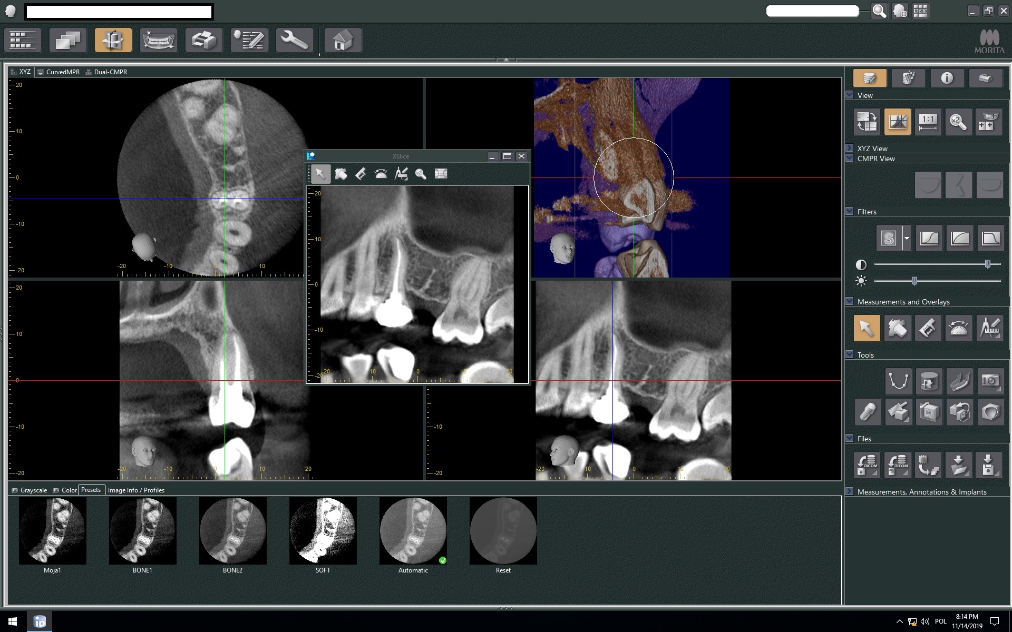Adjust the brightness slider handle
Viewport: 1012px width, 632px height.
[x=914, y=281]
